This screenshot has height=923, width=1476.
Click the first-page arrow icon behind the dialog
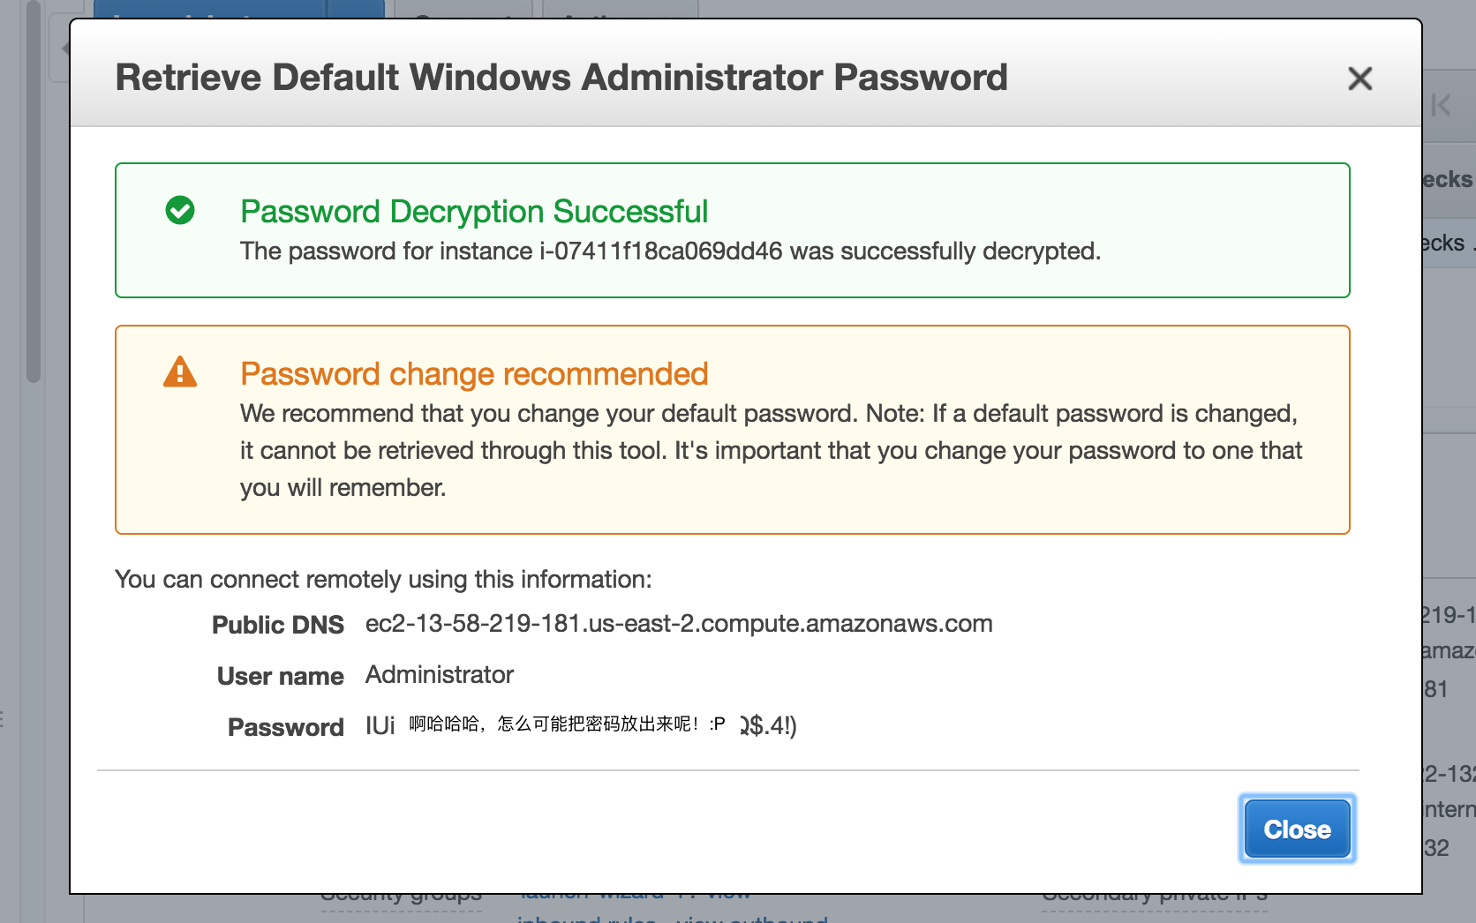(x=1441, y=105)
